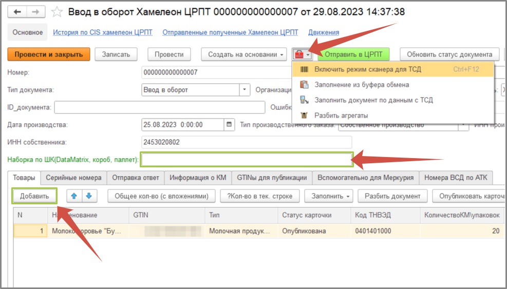Click the Опубликовать карточки button
Screen dimensions: 507x289
coord(469,196)
